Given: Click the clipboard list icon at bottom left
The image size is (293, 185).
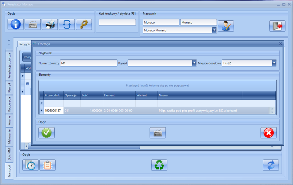Looking at the screenshot, I should tap(47, 165).
